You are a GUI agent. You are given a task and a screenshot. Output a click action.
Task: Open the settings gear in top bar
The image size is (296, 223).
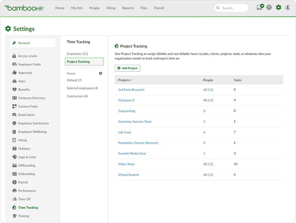pos(279,7)
